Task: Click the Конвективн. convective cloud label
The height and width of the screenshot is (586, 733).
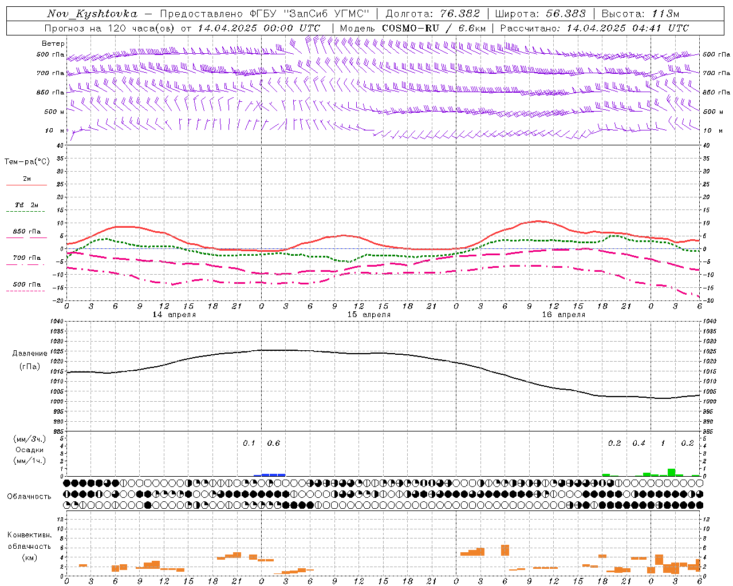Action: coord(29,535)
